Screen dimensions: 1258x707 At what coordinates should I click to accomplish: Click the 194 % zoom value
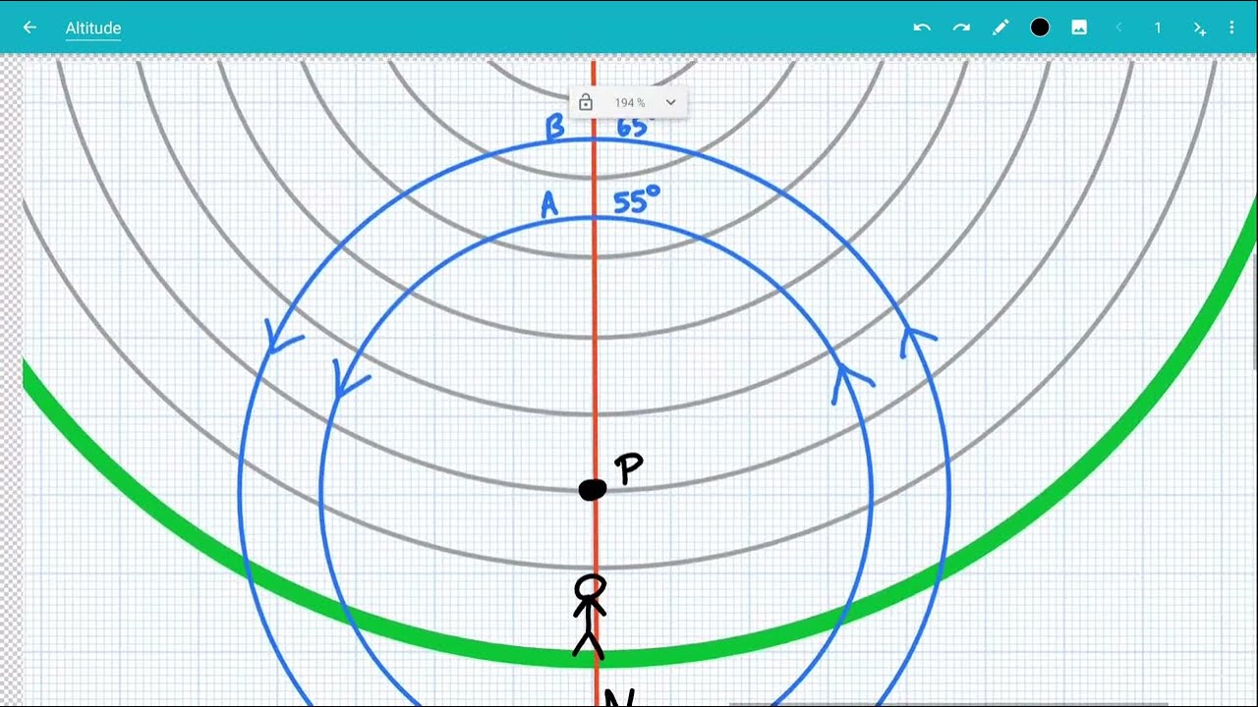[630, 102]
